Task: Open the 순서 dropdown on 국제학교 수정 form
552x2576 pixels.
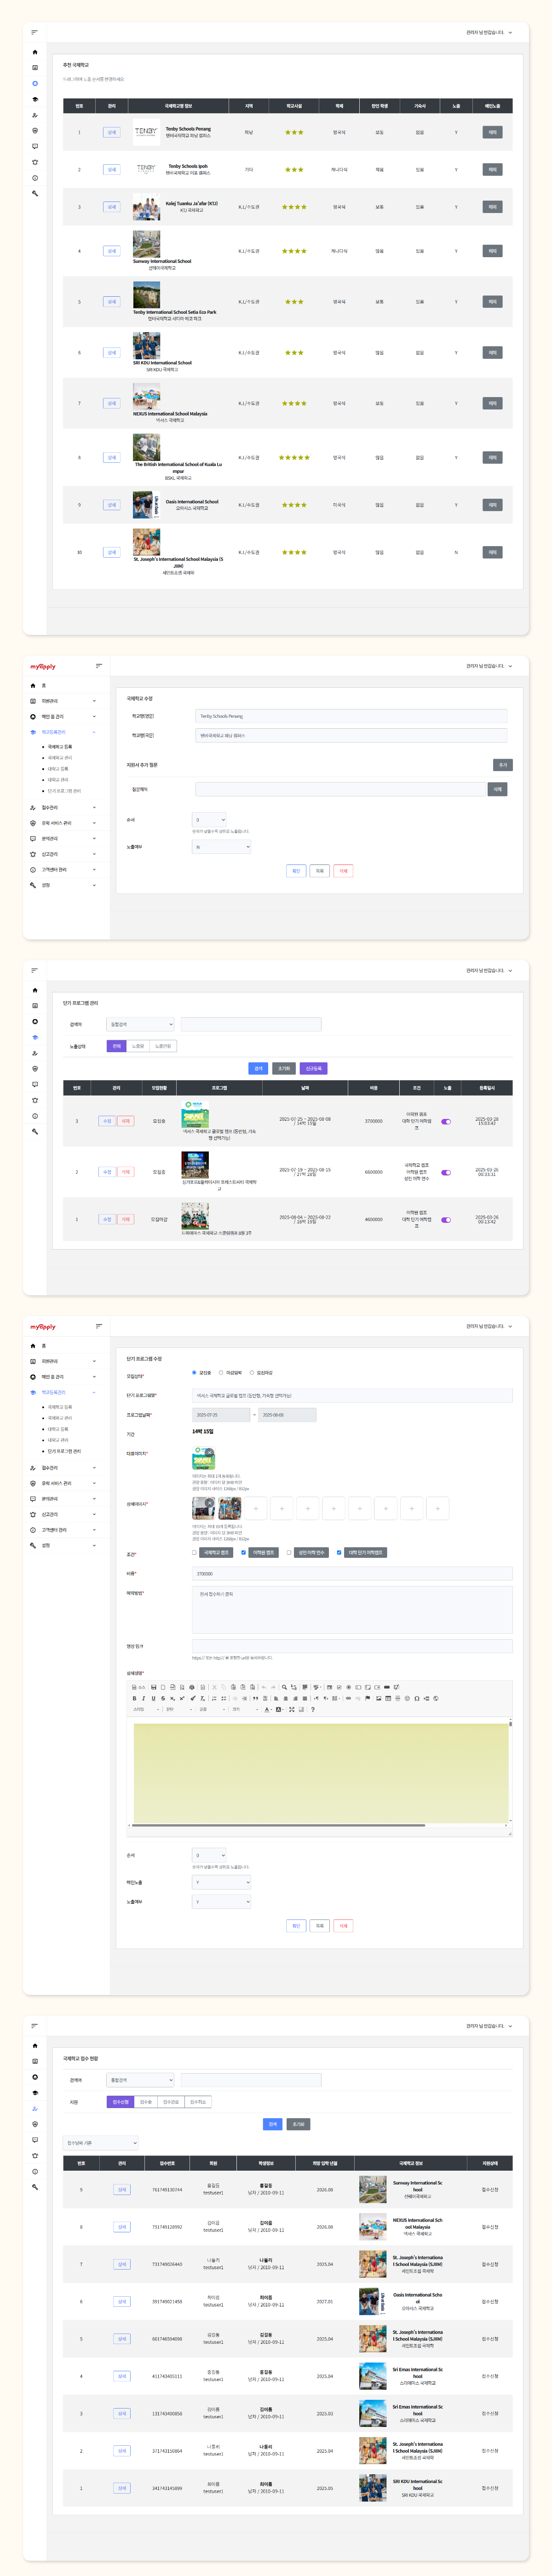Action: pos(209,820)
